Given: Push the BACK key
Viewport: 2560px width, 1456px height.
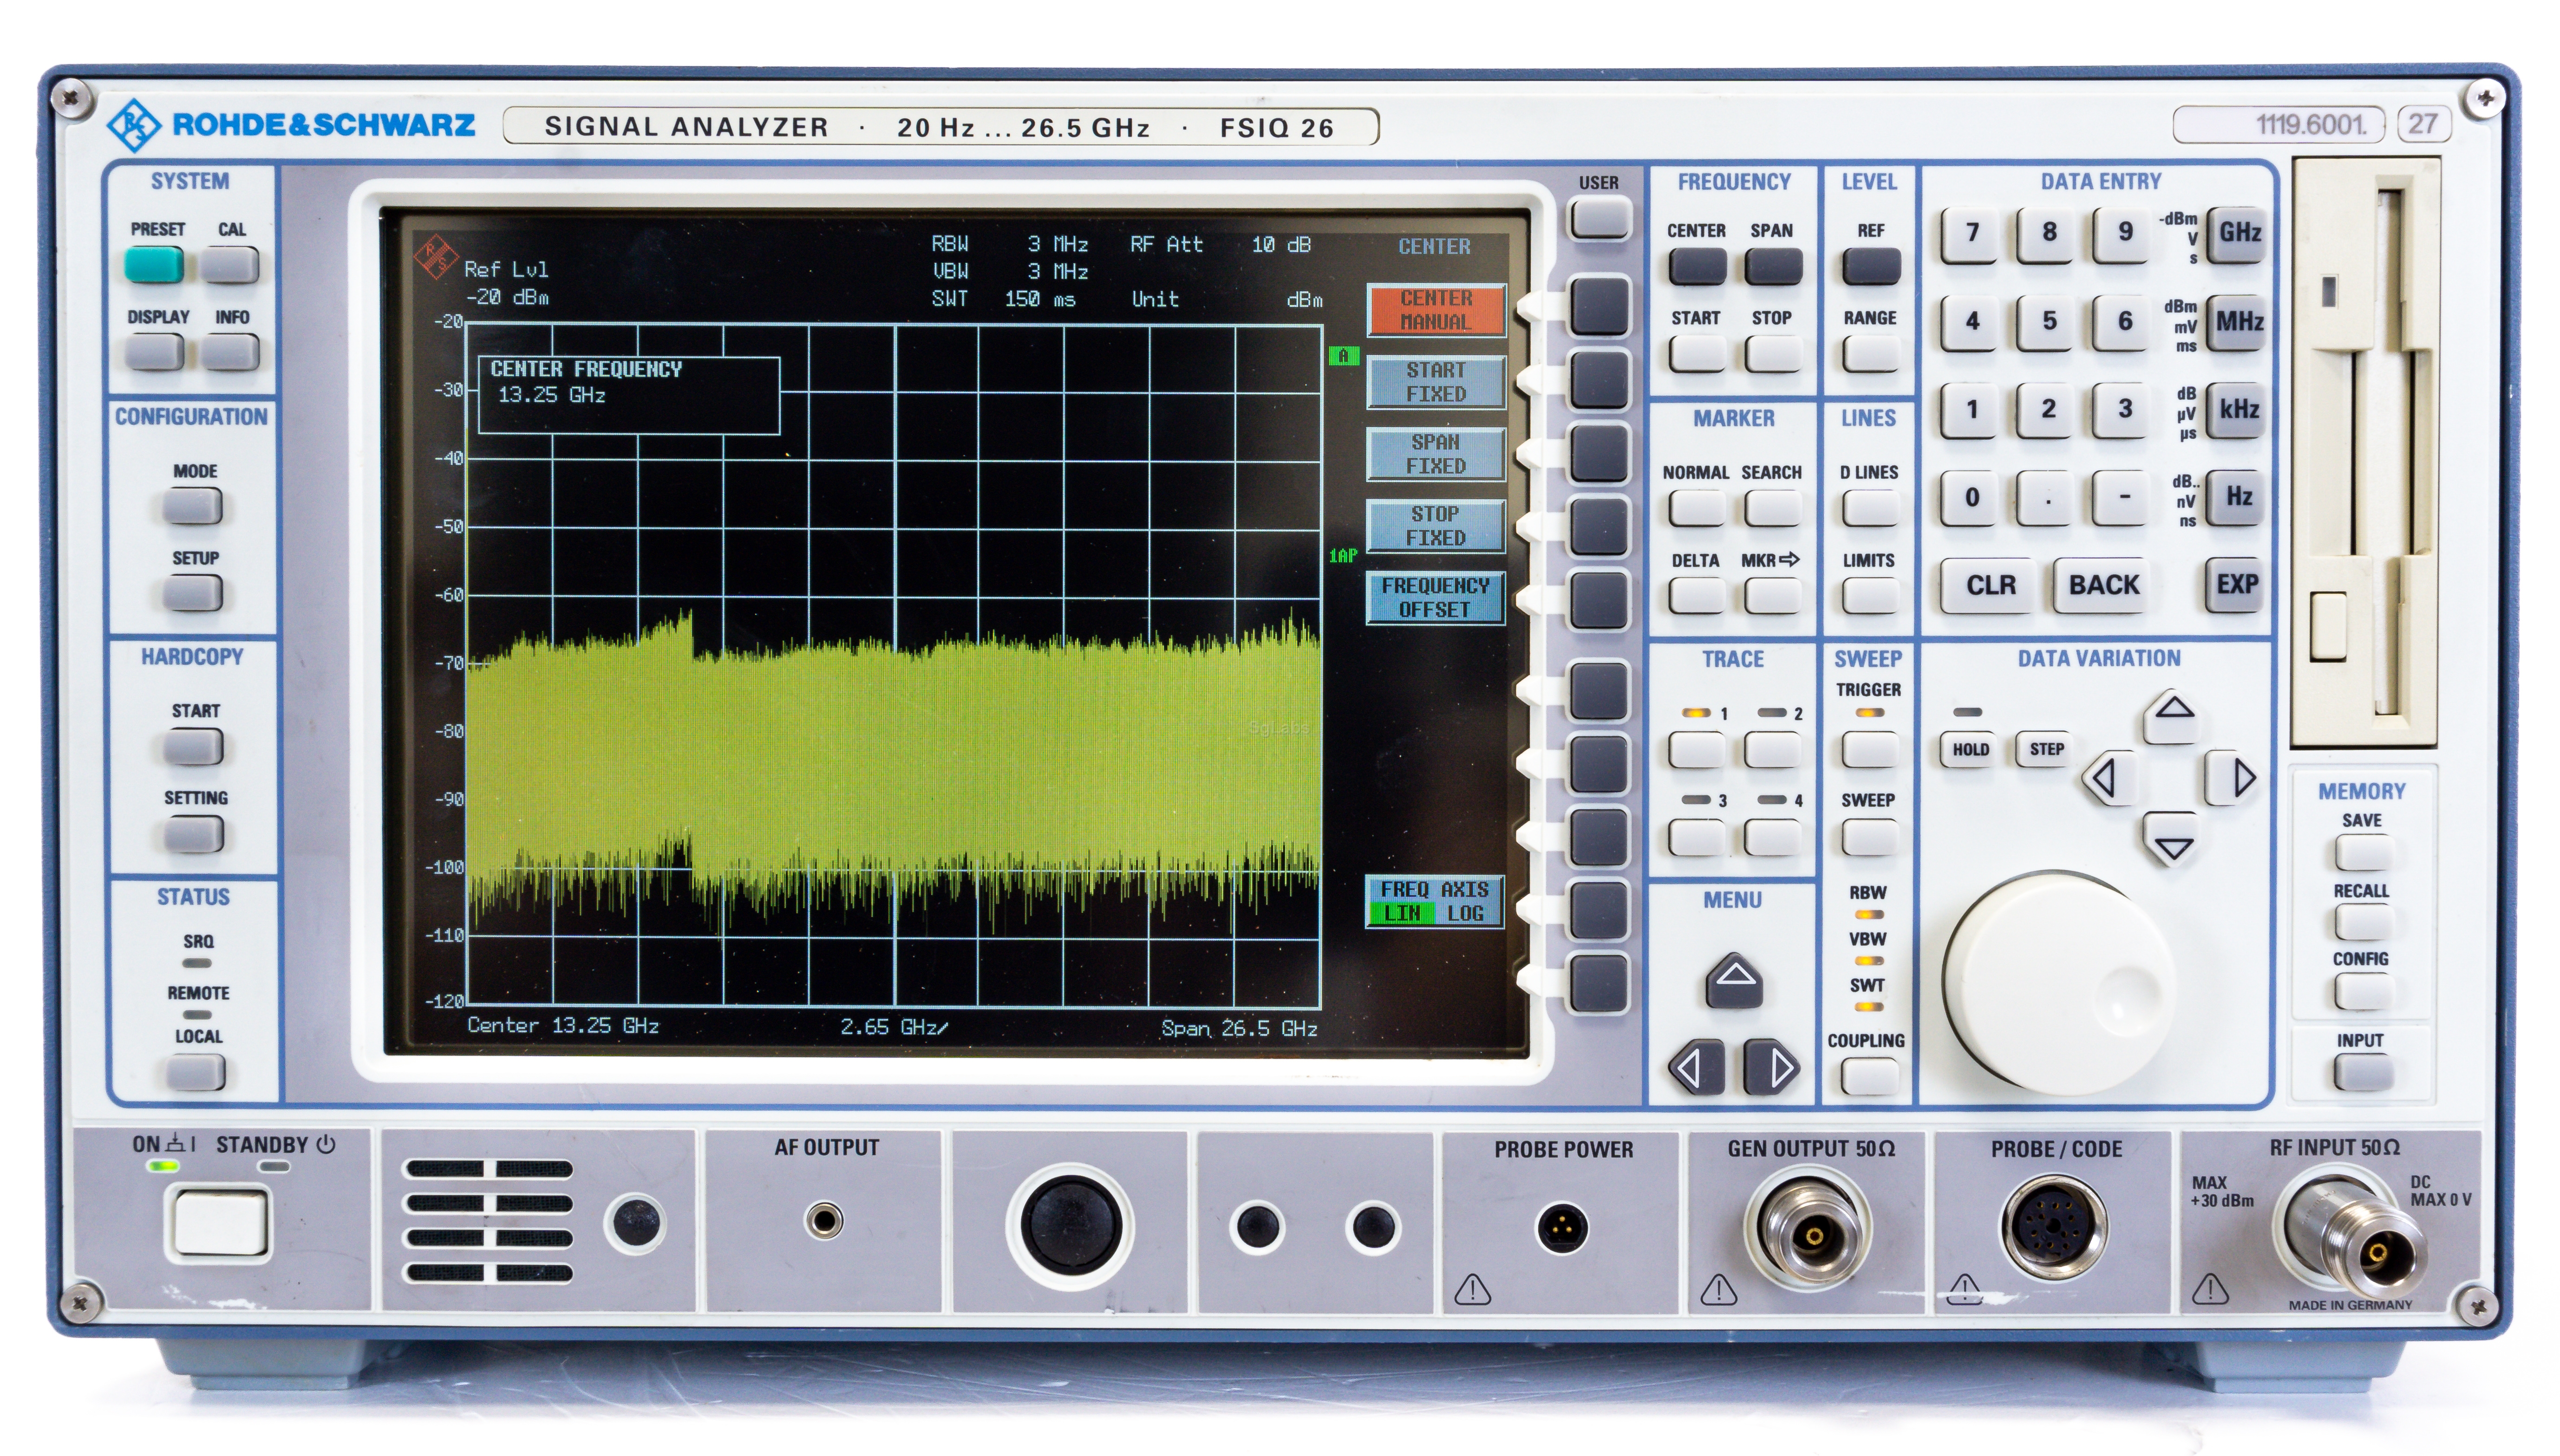Looking at the screenshot, I should click(2103, 586).
